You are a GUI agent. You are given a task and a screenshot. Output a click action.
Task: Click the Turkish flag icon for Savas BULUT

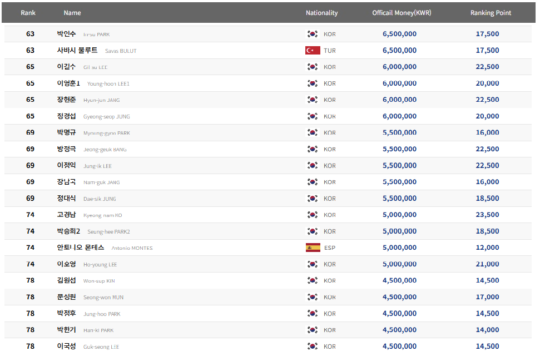point(313,50)
